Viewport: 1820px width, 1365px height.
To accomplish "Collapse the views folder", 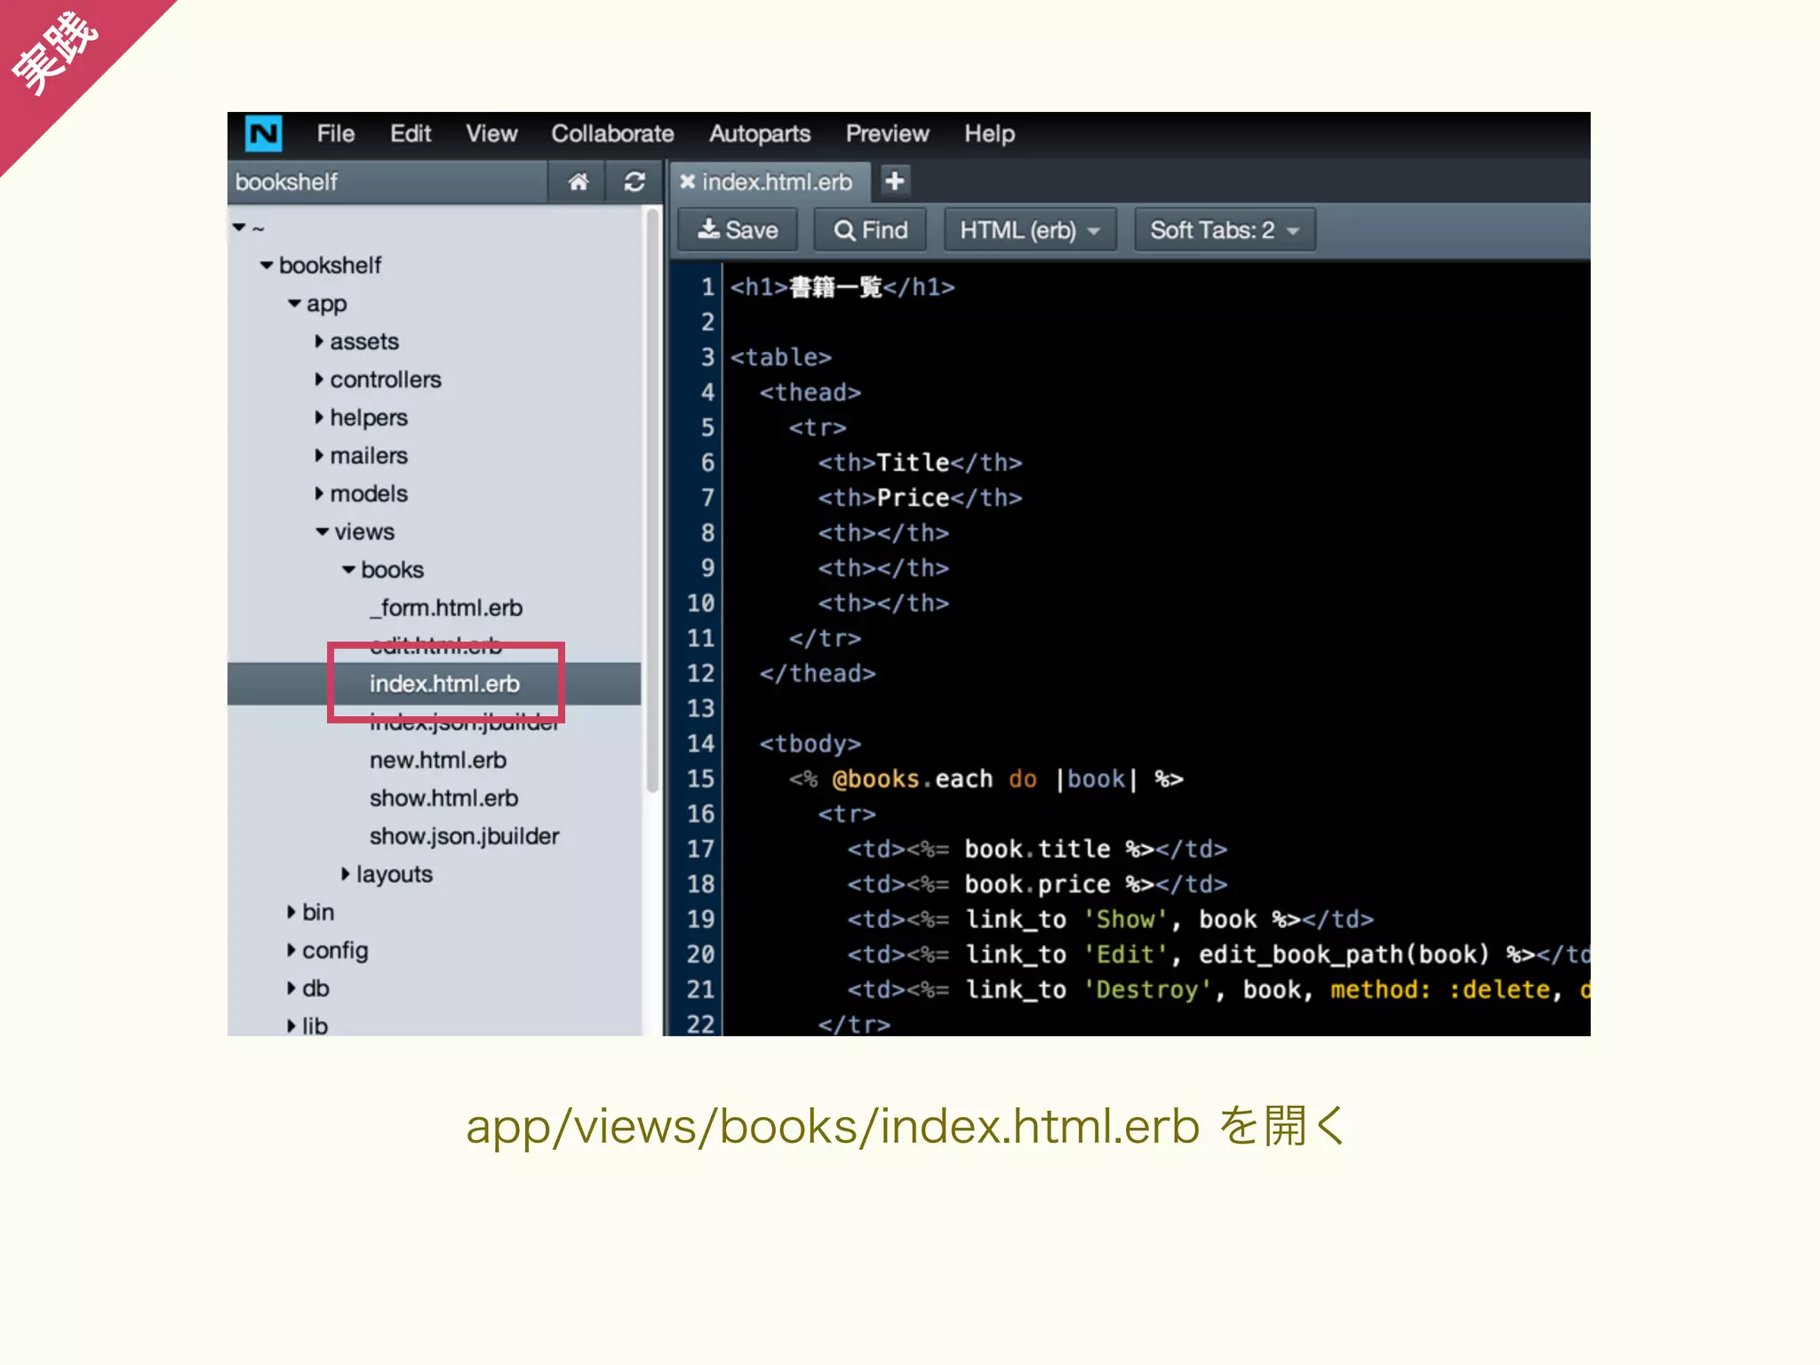I will point(322,532).
